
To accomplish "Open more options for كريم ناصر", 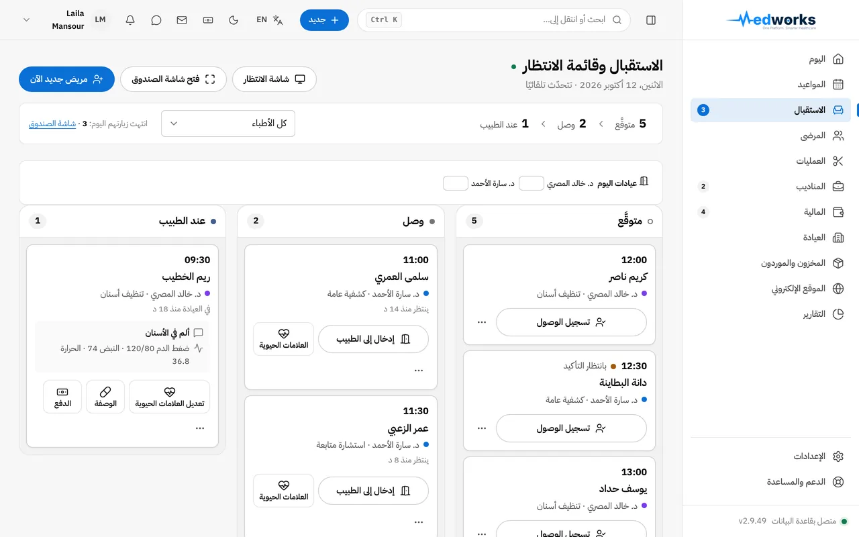I will [x=482, y=322].
